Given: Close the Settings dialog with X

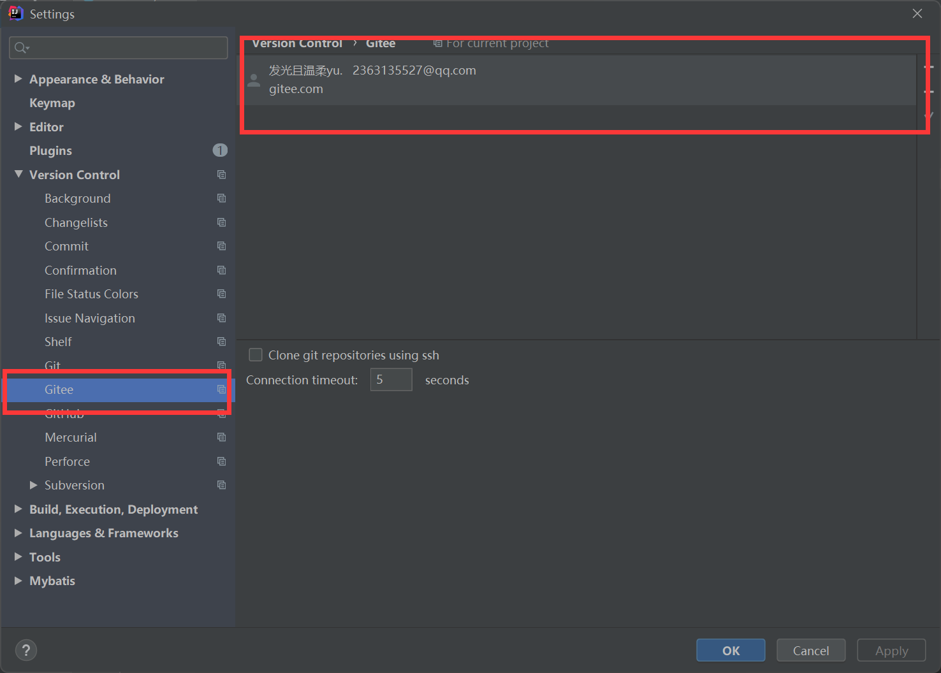Looking at the screenshot, I should click(x=917, y=13).
